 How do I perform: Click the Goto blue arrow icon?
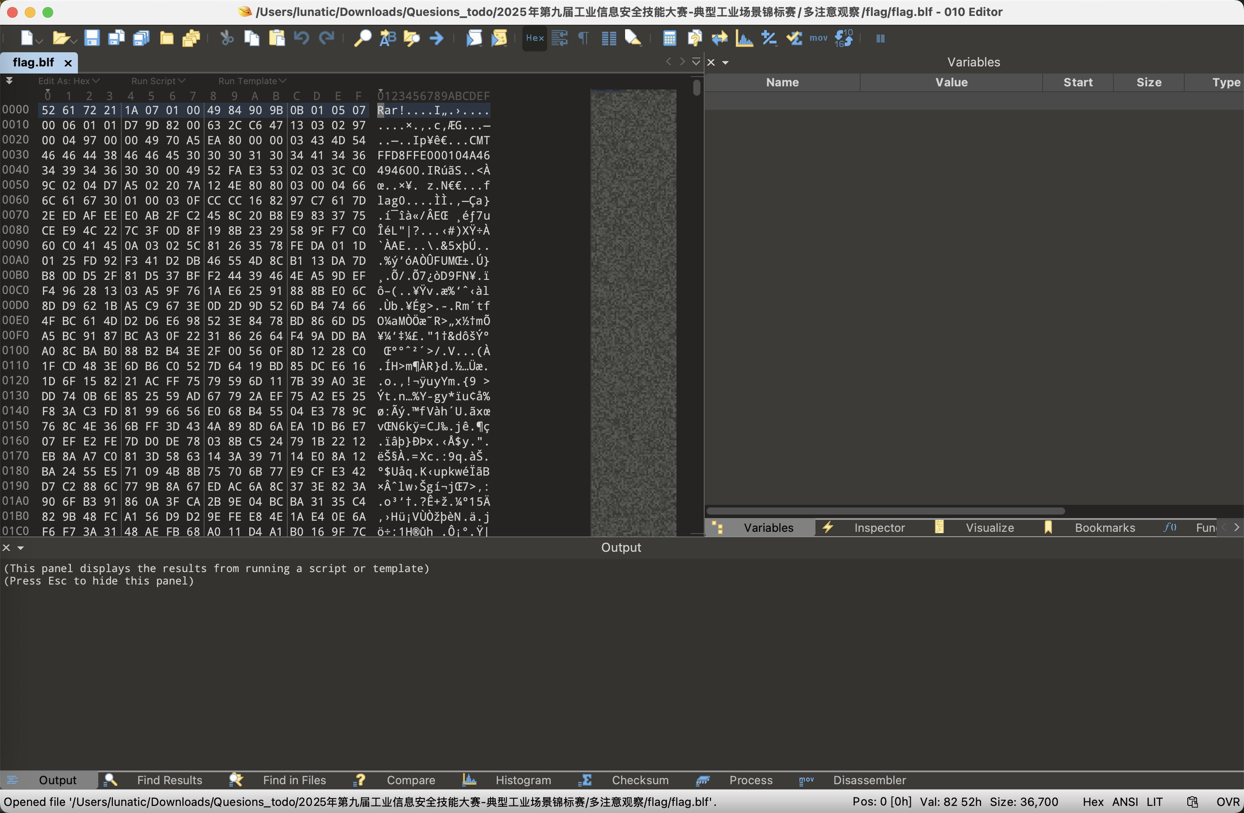[437, 38]
